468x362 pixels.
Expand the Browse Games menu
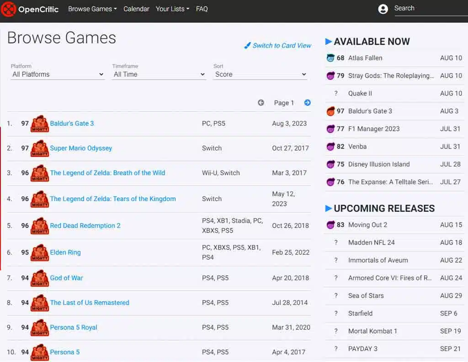[92, 9]
